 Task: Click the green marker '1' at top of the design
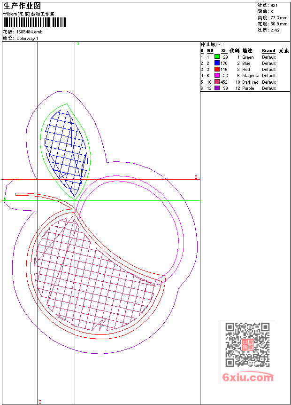(x=78, y=44)
